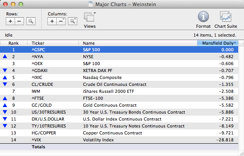
Task: Open the Columns search dropdown
Action: (x=72, y=21)
